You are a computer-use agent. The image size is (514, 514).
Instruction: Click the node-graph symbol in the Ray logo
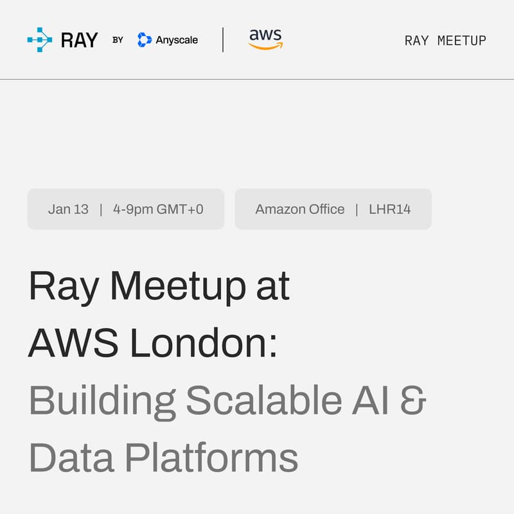40,40
